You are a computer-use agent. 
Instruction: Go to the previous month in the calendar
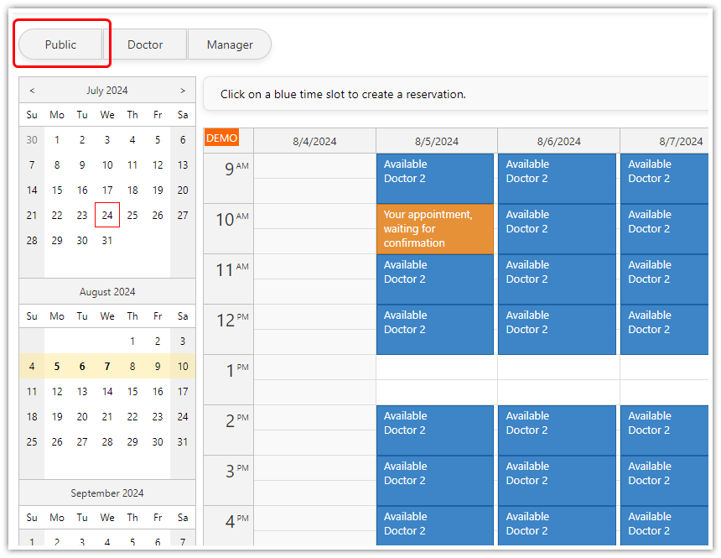pyautogui.click(x=31, y=90)
